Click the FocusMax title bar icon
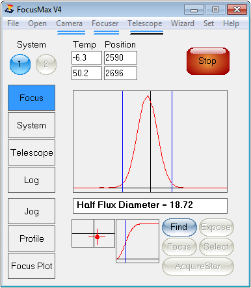251x288 pixels. pyautogui.click(x=10, y=9)
